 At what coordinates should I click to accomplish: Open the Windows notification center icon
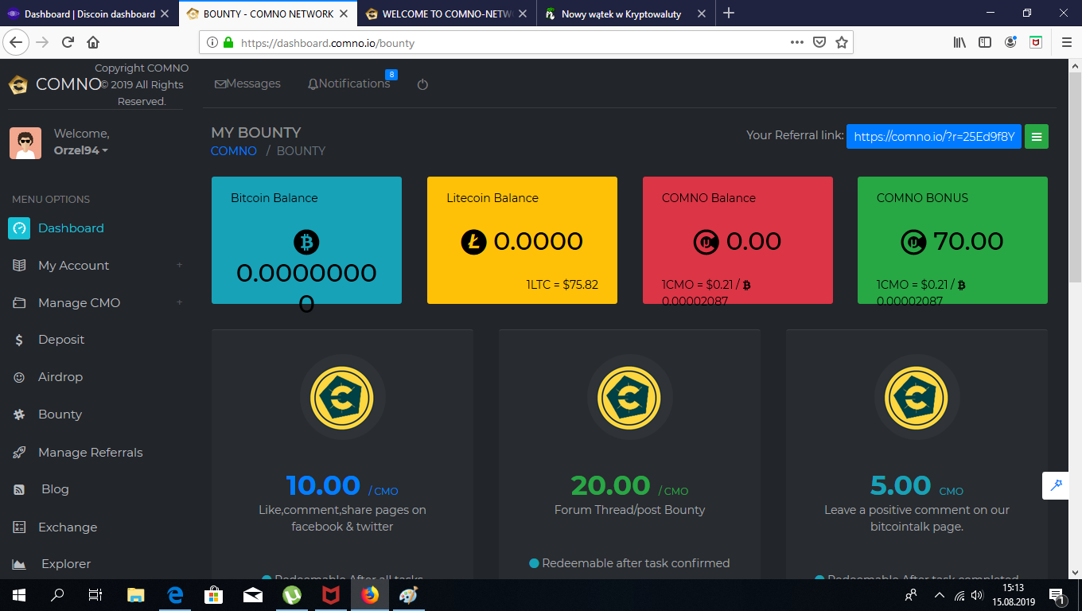tap(1058, 595)
